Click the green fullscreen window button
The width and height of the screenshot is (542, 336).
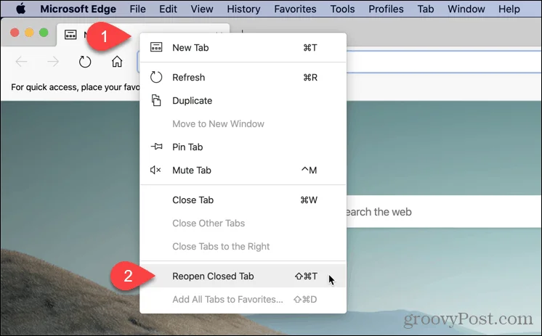[x=44, y=33]
